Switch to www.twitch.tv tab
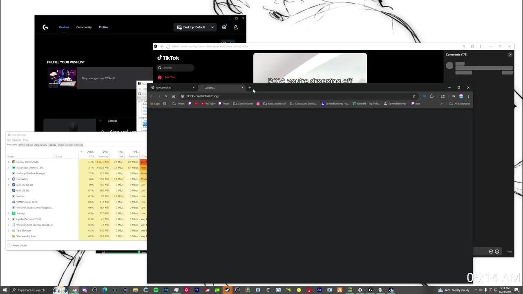This screenshot has height=294, width=523. (x=172, y=87)
